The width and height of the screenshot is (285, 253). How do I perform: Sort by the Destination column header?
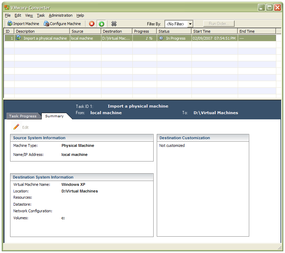point(117,31)
